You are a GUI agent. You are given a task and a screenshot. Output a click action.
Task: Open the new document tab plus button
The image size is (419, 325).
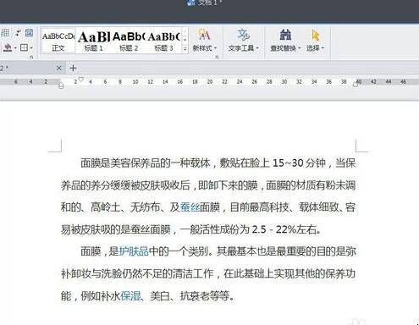tap(73, 68)
